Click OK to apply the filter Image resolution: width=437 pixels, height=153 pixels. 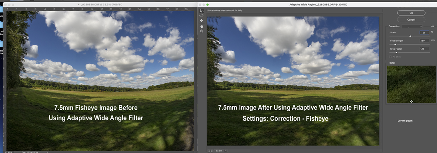[411, 13]
